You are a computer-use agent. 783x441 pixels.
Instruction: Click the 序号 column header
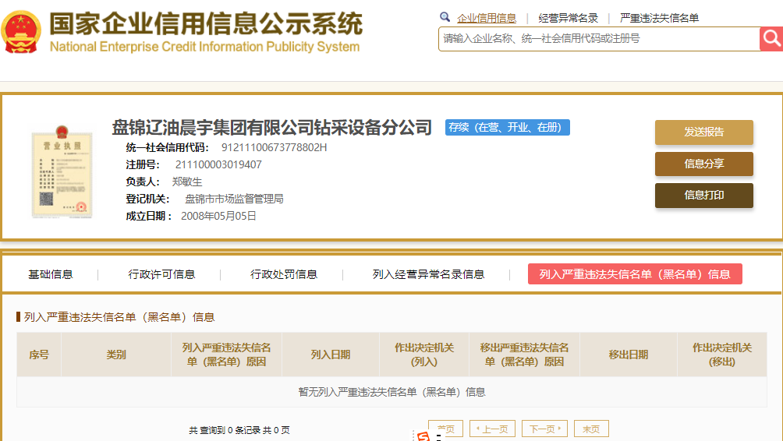pos(39,355)
